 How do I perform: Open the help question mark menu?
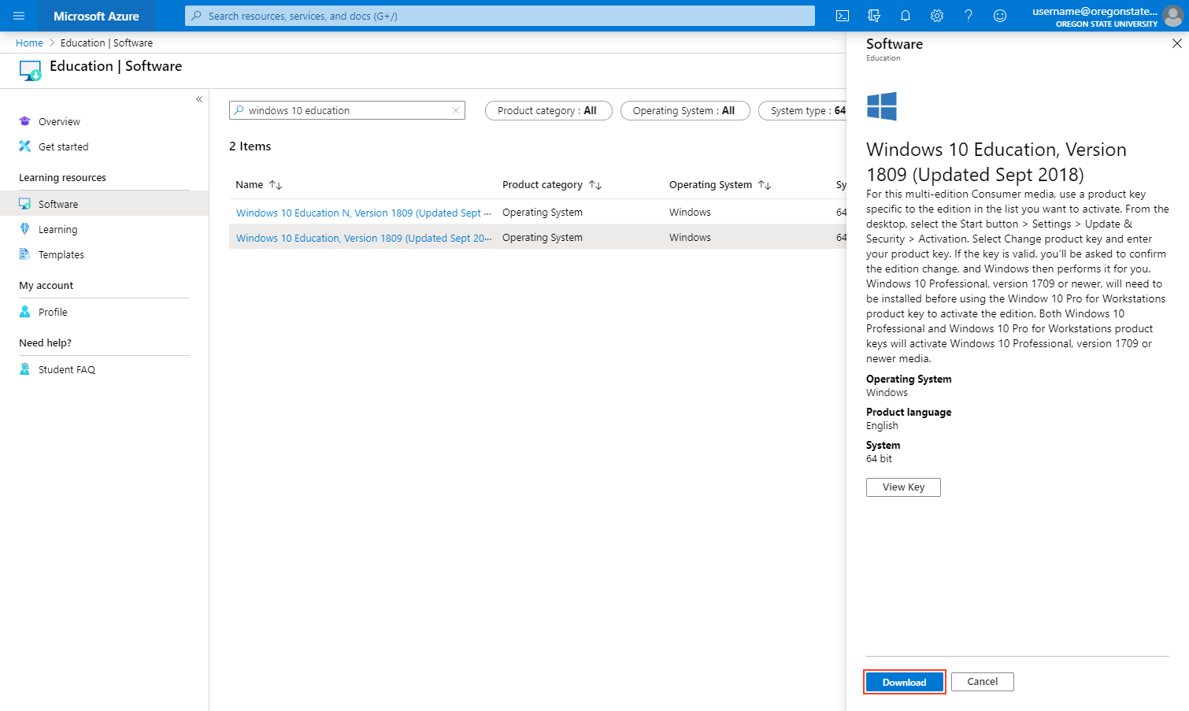(968, 16)
